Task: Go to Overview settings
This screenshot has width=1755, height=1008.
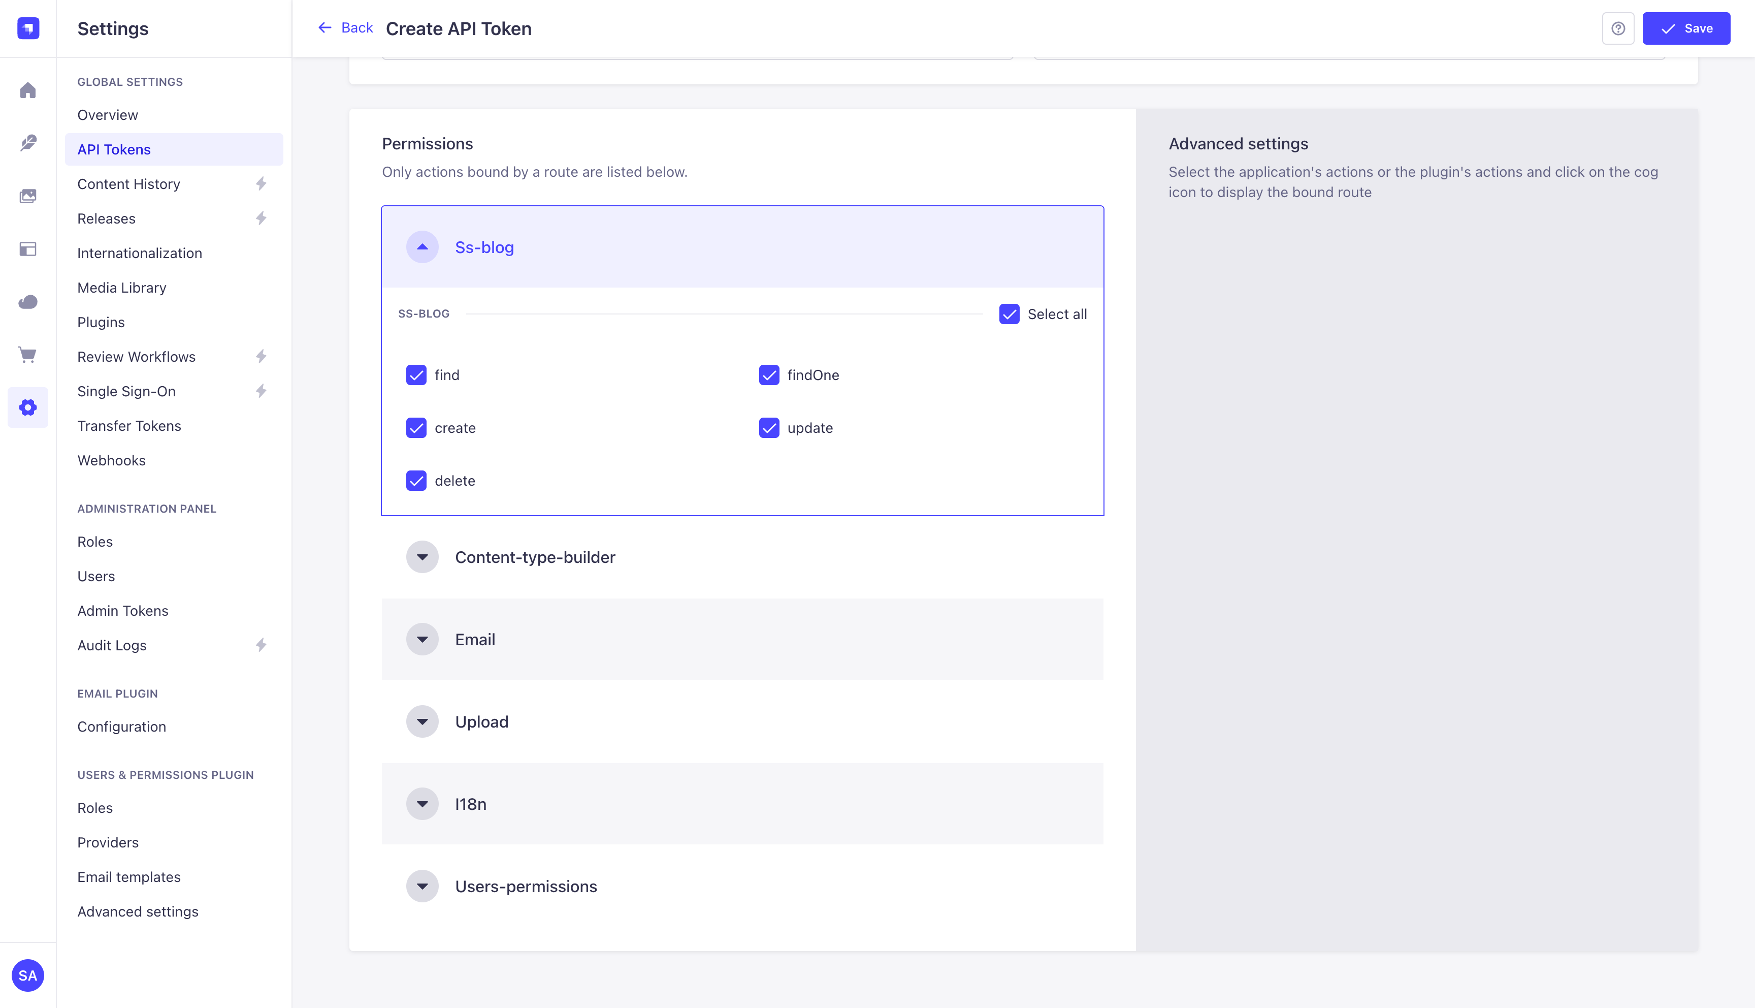Action: tap(174, 115)
